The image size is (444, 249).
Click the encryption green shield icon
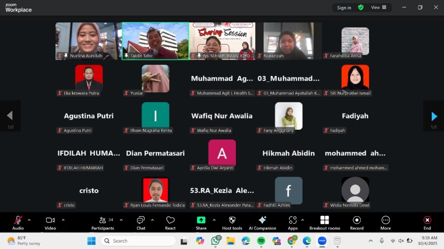point(361,7)
